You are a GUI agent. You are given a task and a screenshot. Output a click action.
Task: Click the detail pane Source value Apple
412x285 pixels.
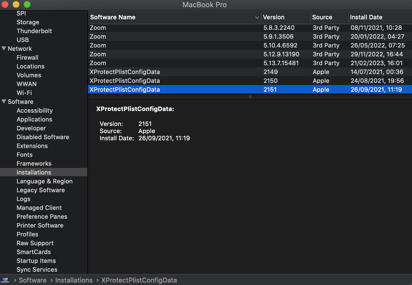tap(147, 131)
